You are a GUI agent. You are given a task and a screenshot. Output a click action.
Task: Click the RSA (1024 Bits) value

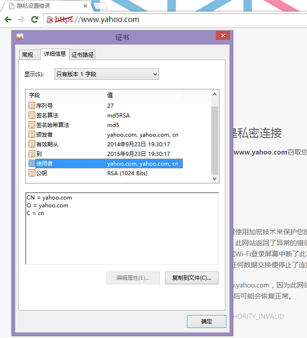click(x=127, y=173)
